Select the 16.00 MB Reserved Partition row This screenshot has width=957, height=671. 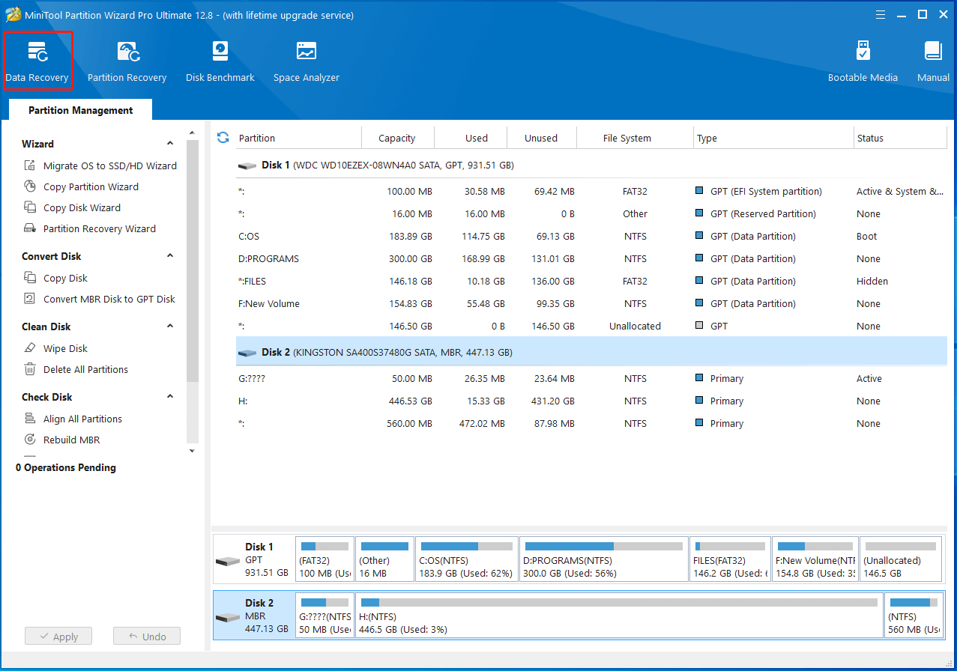pos(591,213)
